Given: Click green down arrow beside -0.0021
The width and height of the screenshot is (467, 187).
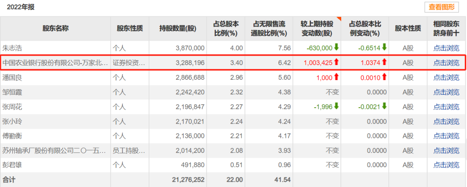Looking at the screenshot, I should (x=384, y=106).
